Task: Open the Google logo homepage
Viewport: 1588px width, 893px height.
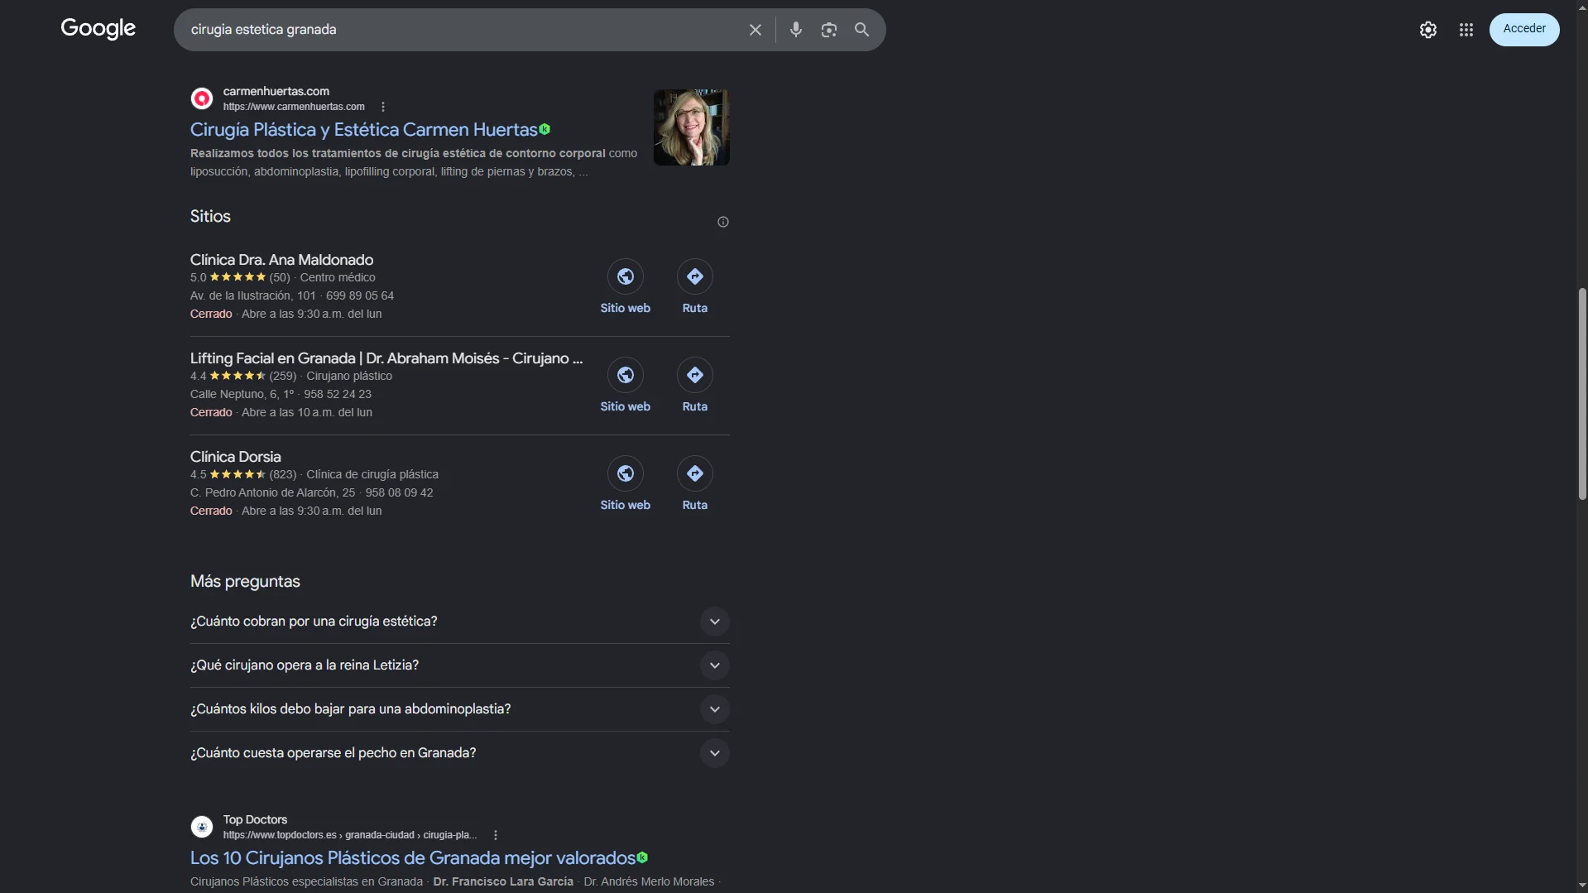Action: (98, 29)
